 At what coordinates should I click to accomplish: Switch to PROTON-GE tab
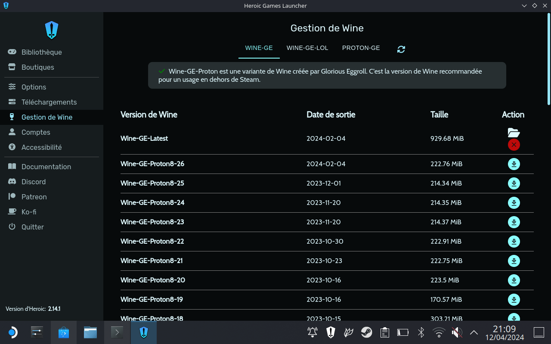[361, 48]
